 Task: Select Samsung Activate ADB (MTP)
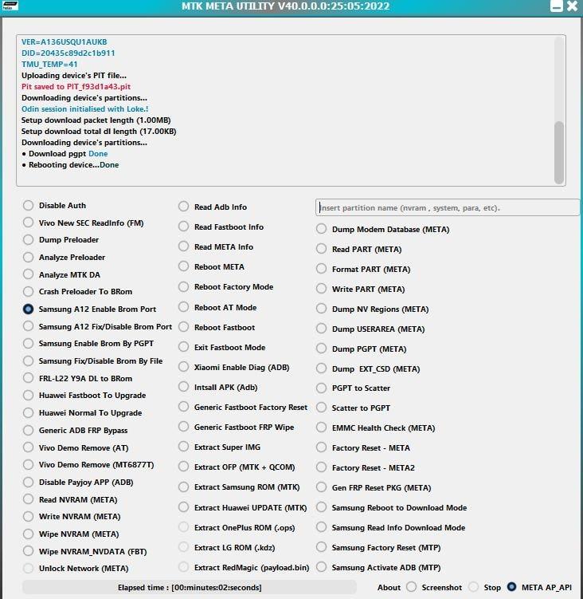click(x=321, y=567)
